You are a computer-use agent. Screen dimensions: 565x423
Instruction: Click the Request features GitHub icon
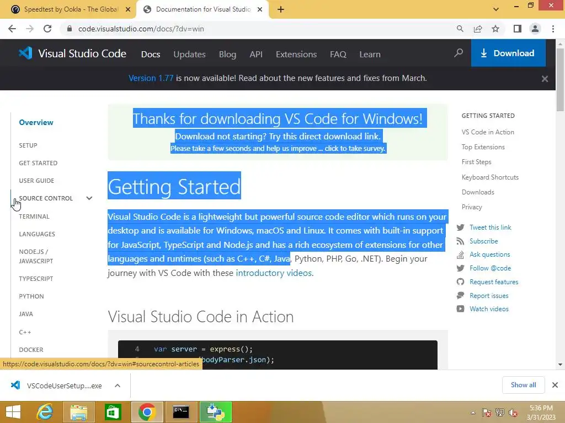[x=460, y=282]
